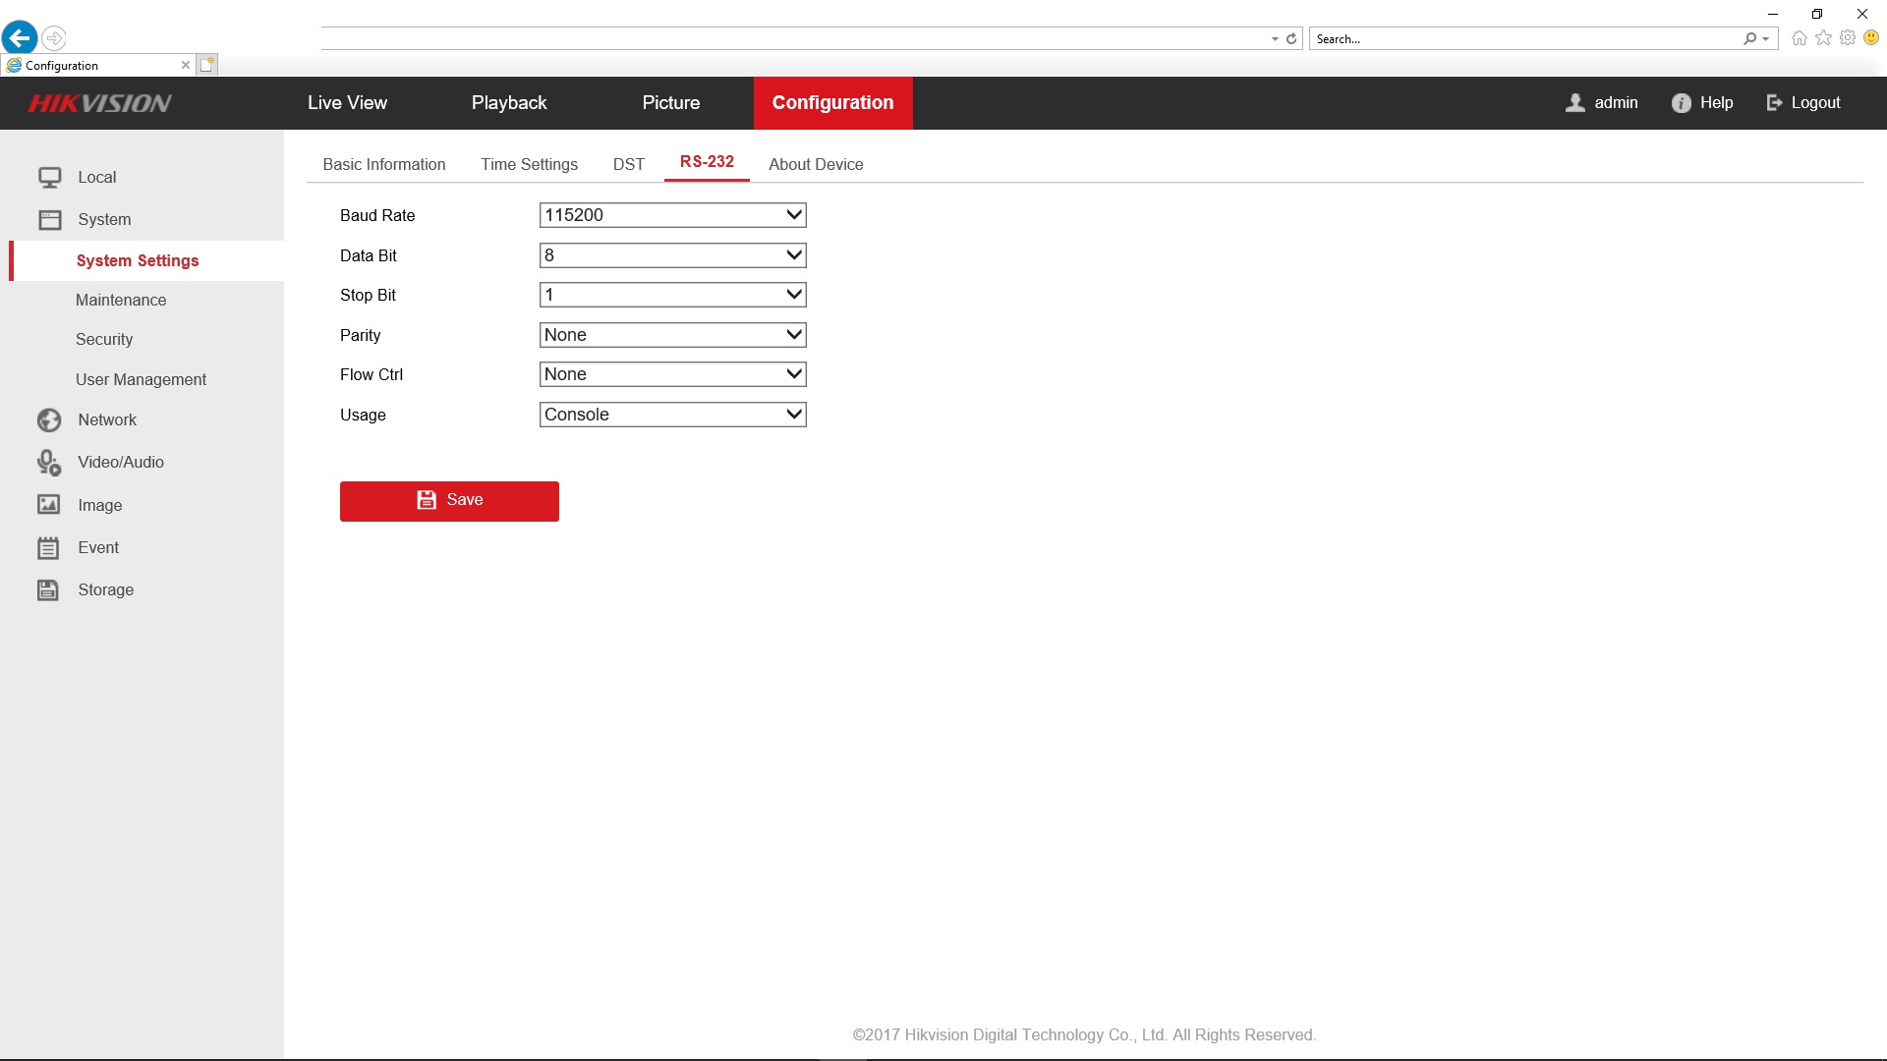
Task: Open the About Device tab
Action: 816,164
